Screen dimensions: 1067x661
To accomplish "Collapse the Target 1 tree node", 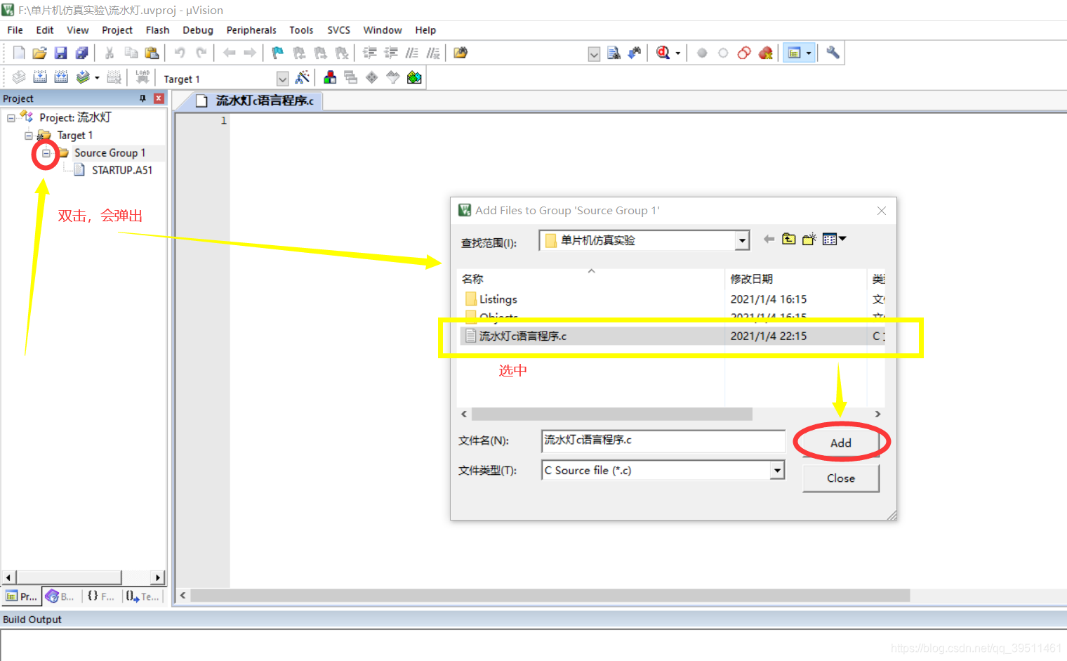I will point(29,136).
